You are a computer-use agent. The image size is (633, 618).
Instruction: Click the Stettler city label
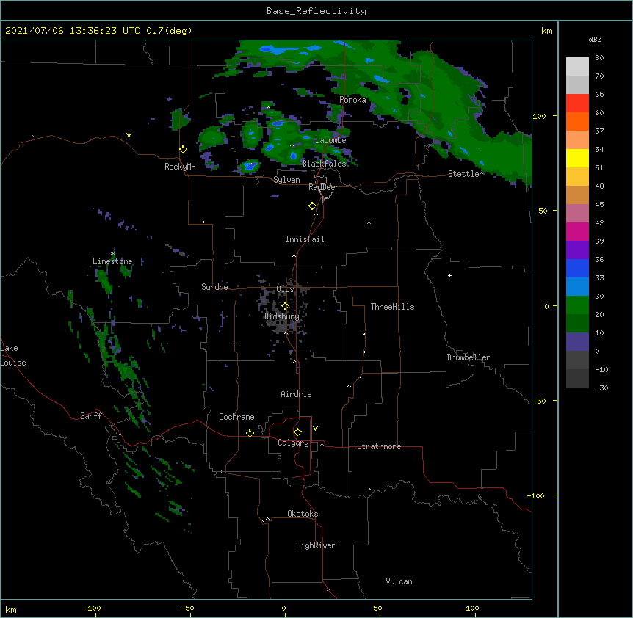(466, 174)
